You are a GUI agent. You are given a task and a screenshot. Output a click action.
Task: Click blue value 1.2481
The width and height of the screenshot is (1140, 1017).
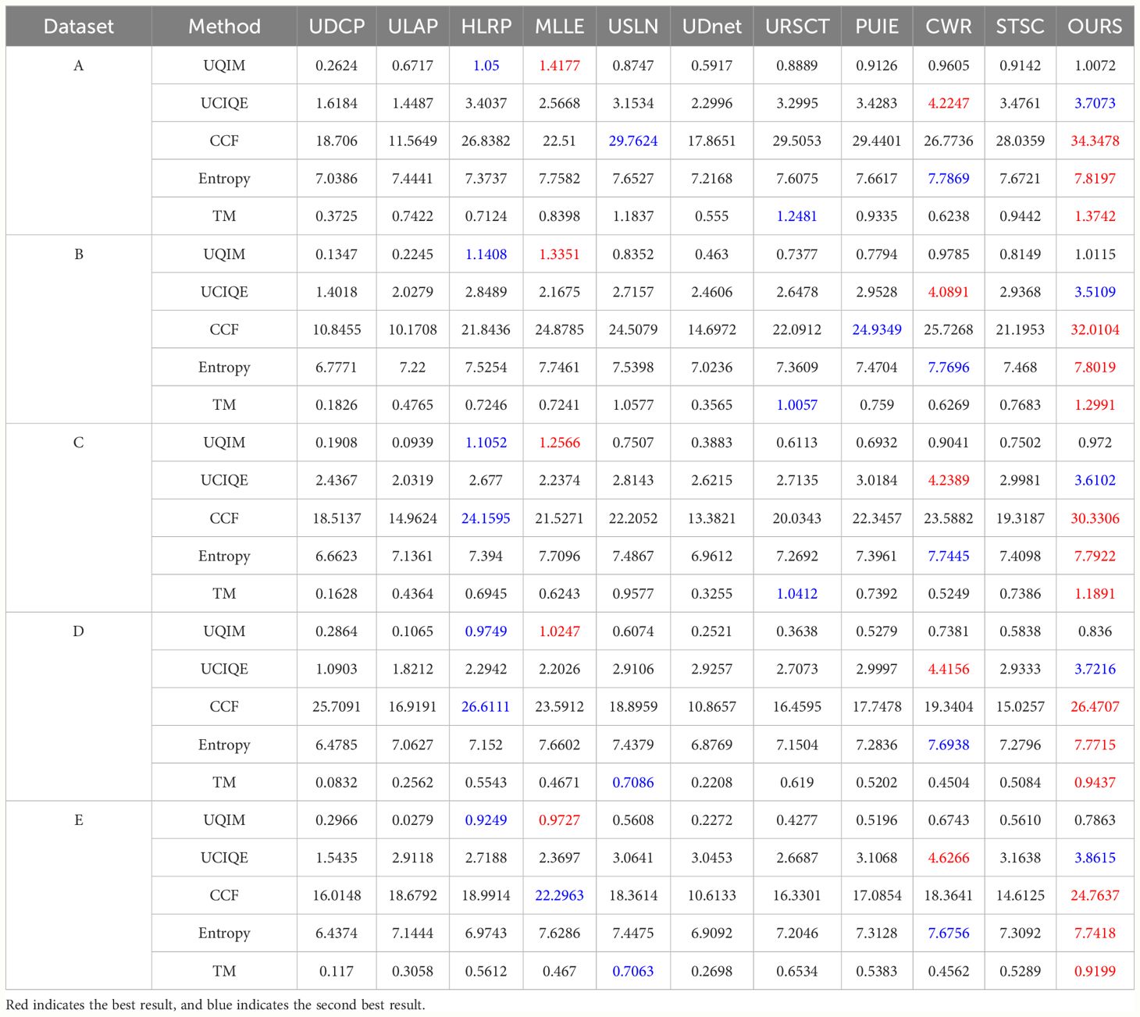click(796, 216)
